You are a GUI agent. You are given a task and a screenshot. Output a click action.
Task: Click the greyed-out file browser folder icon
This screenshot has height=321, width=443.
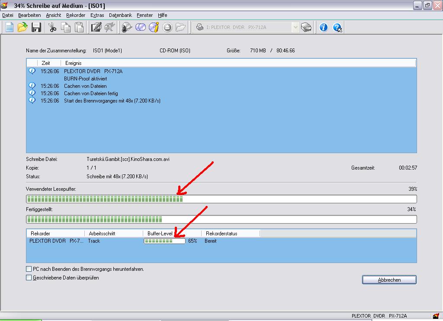pos(180,27)
